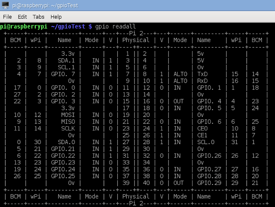
Task: Click the 'GPIO.28' name cell
Action: [x=209, y=176]
